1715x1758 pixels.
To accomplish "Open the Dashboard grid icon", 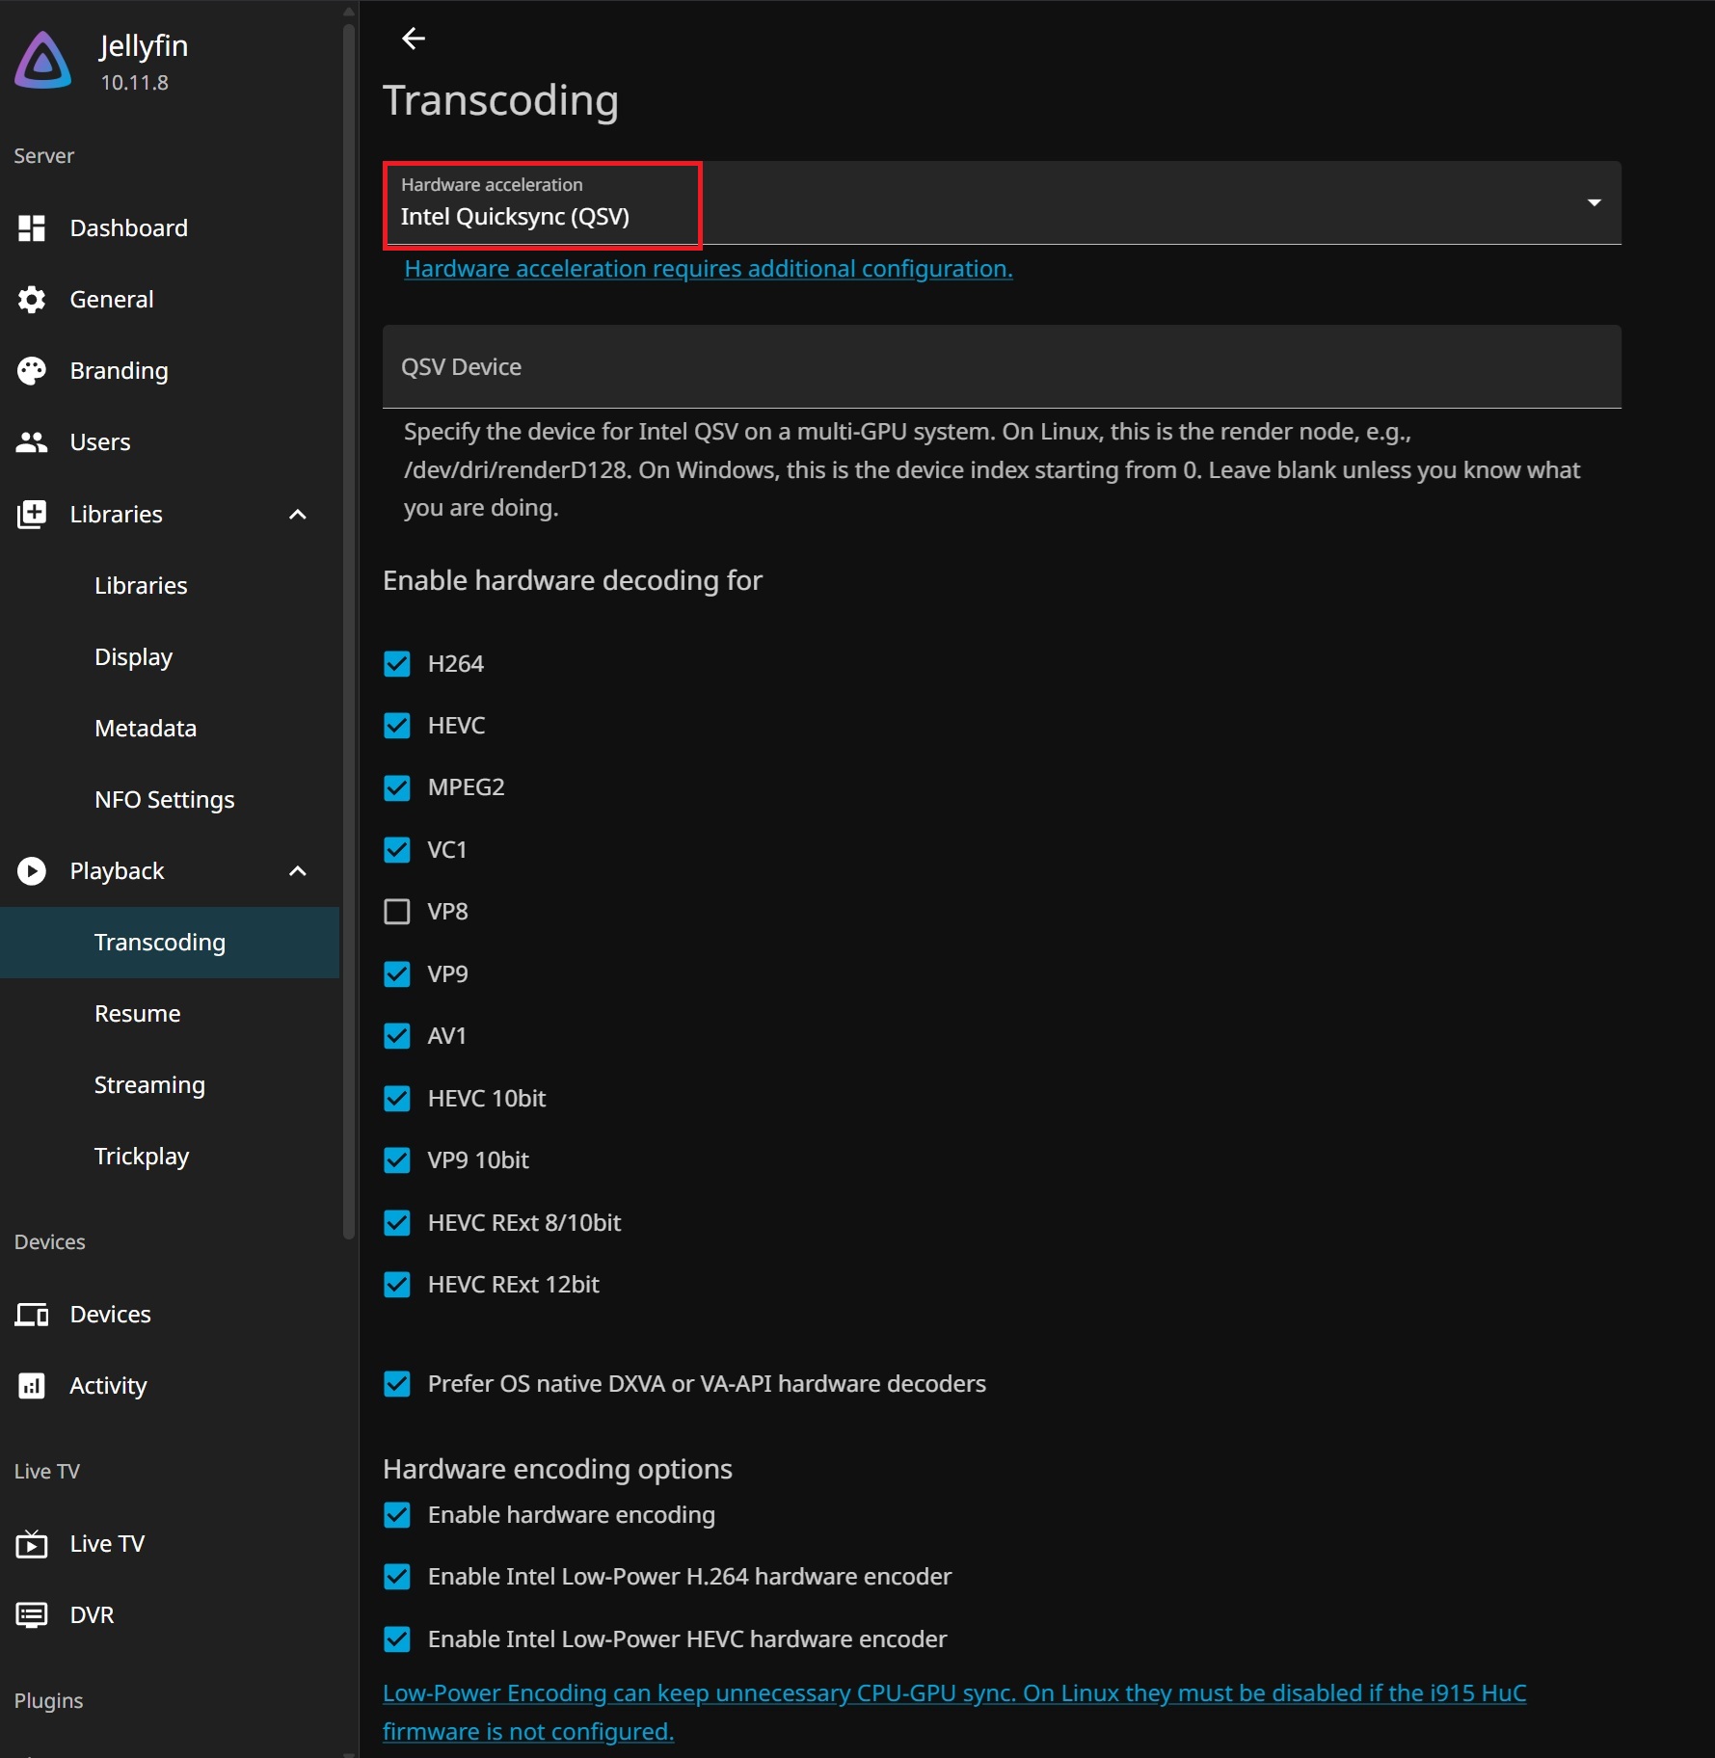I will point(32,228).
